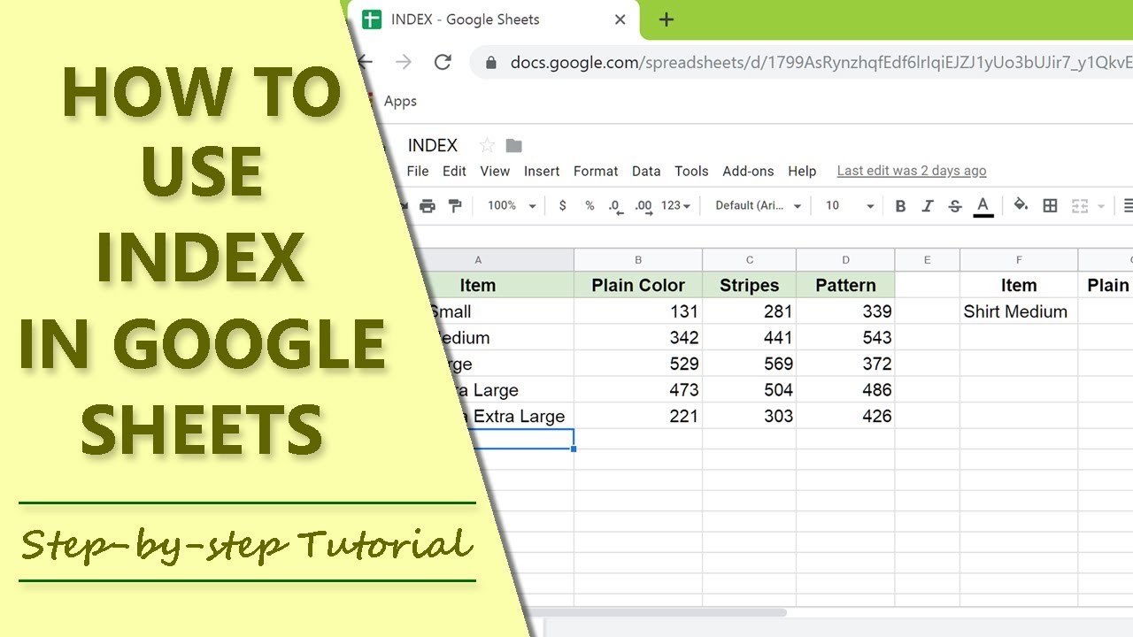Select column B header
Viewport: 1133px width, 637px height.
(x=638, y=260)
